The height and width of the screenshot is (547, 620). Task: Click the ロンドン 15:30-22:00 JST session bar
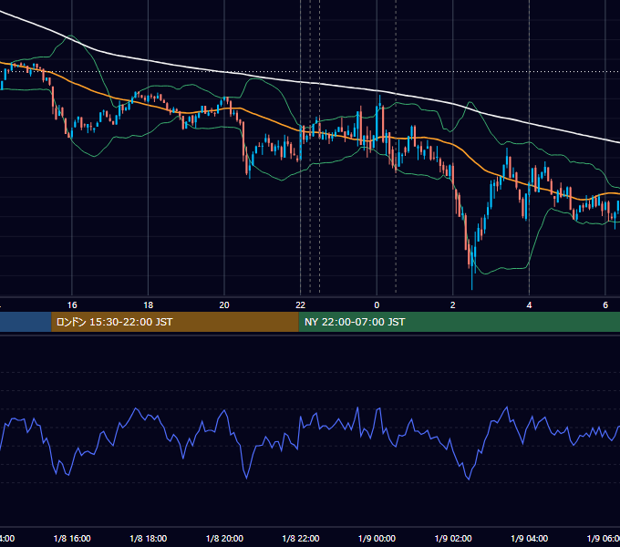(x=175, y=322)
